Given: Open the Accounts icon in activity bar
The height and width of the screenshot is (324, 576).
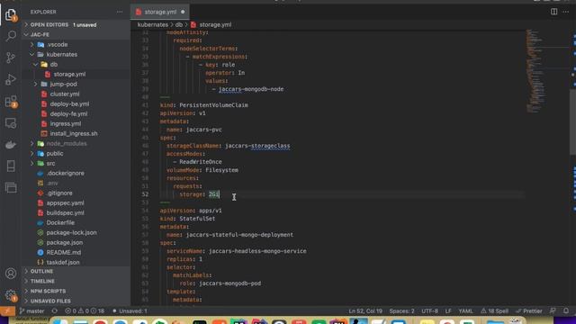Looking at the screenshot, I should (x=11, y=274).
